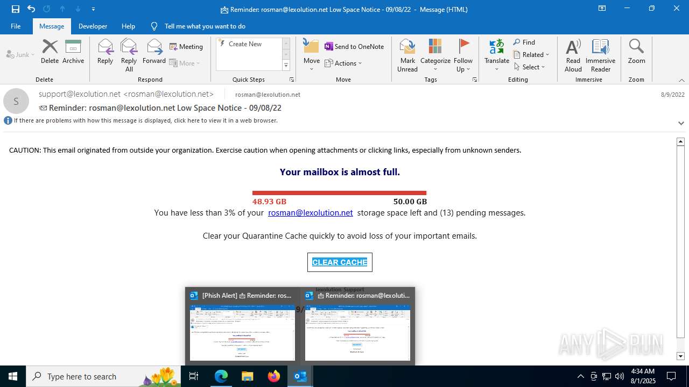Click the Translate button

click(497, 55)
